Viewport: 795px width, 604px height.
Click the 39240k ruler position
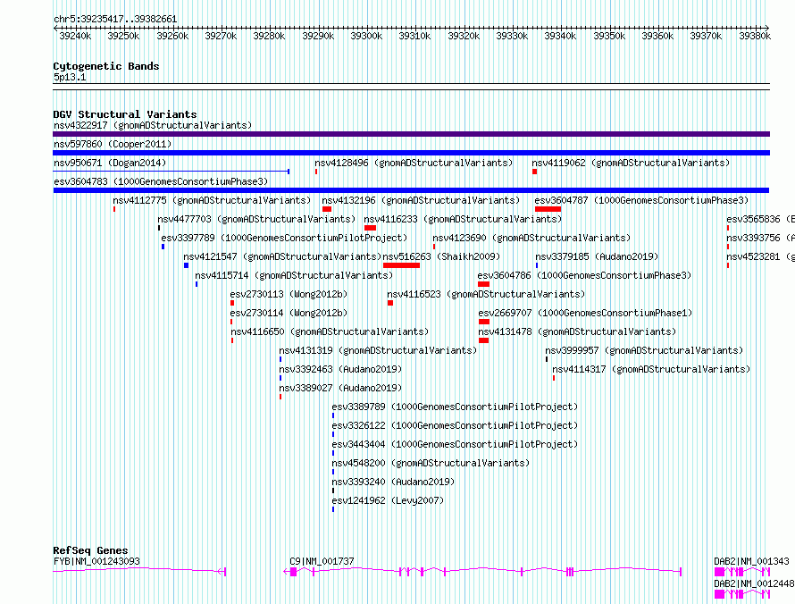(x=75, y=36)
